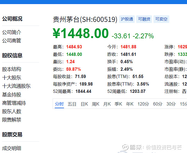Switch to 60分 chart tab
Image resolution: width=187 pixels, height=153 pixels.
158,104
